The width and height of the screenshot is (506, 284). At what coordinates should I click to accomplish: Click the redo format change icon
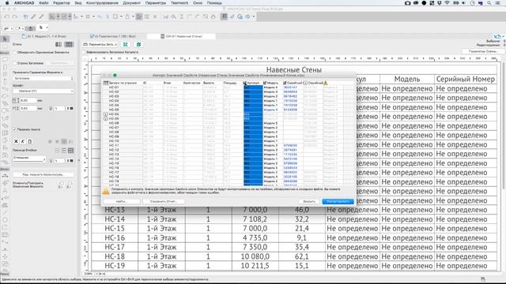(70, 185)
